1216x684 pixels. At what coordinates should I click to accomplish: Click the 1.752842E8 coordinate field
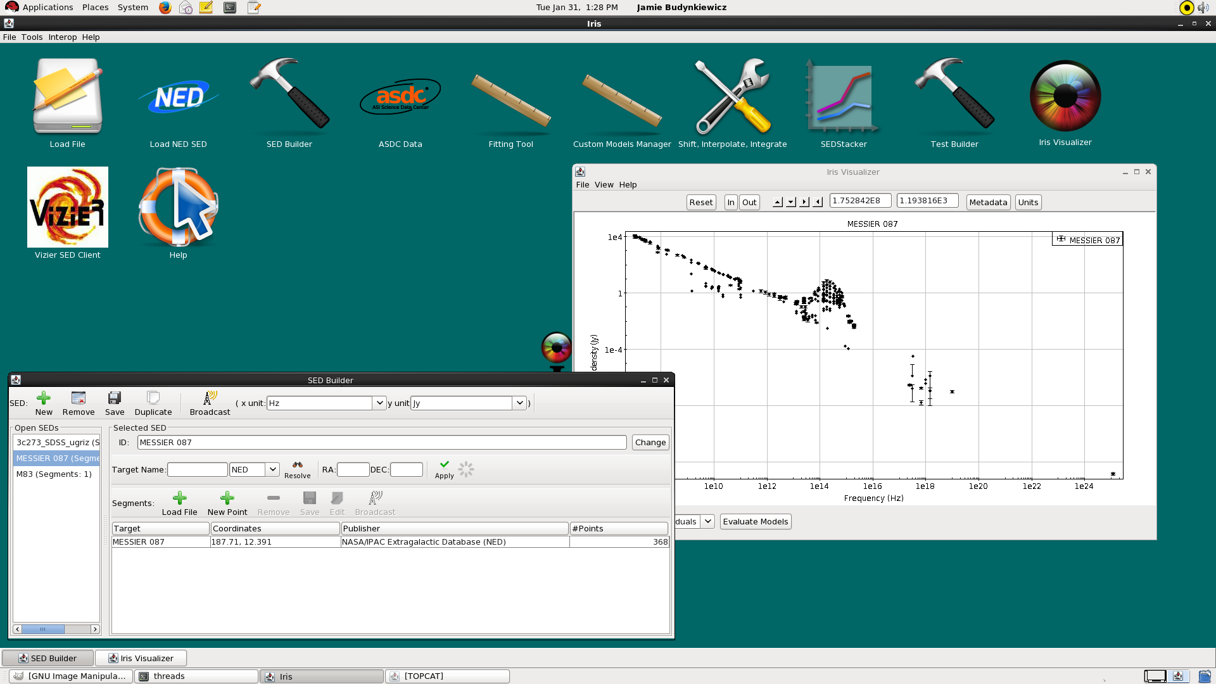click(861, 201)
